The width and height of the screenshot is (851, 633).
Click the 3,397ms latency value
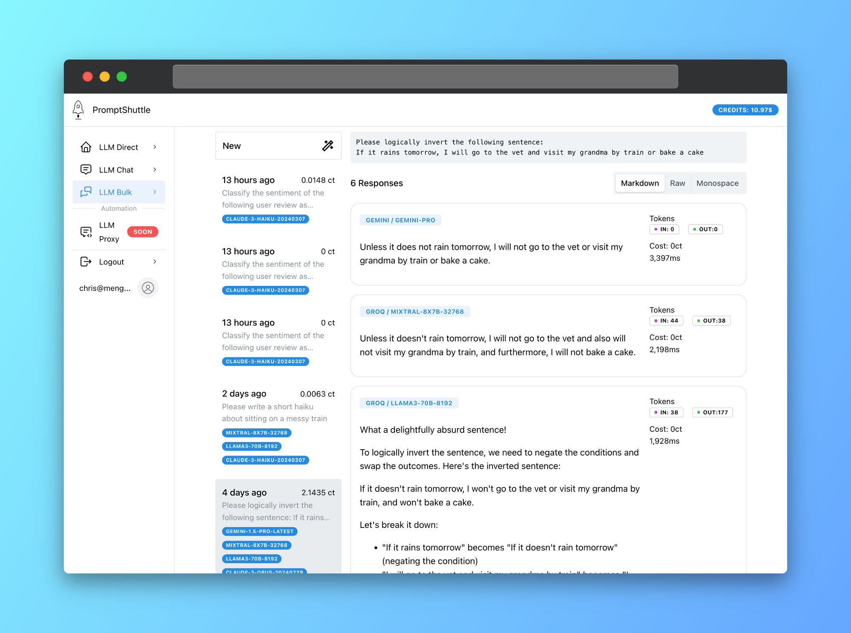click(x=665, y=258)
